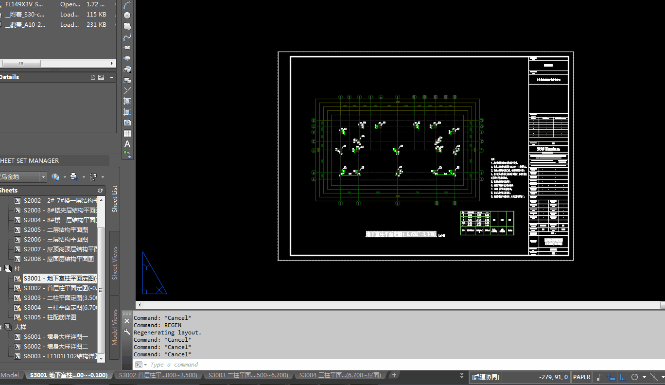Refresh the Sheets list
The width and height of the screenshot is (665, 385).
click(100, 191)
